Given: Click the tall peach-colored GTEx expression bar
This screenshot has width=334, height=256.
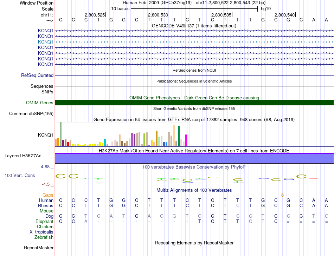Looking at the screenshot, I should 174,136.
